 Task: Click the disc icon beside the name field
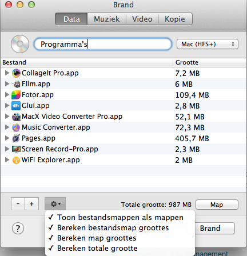20,44
